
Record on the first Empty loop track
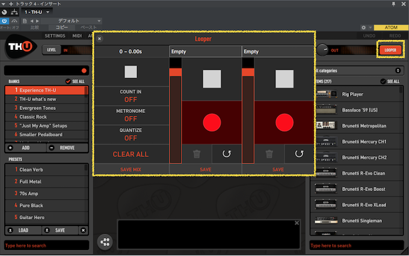[x=212, y=122]
